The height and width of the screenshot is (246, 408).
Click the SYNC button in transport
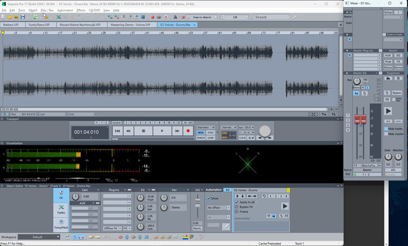point(210,133)
